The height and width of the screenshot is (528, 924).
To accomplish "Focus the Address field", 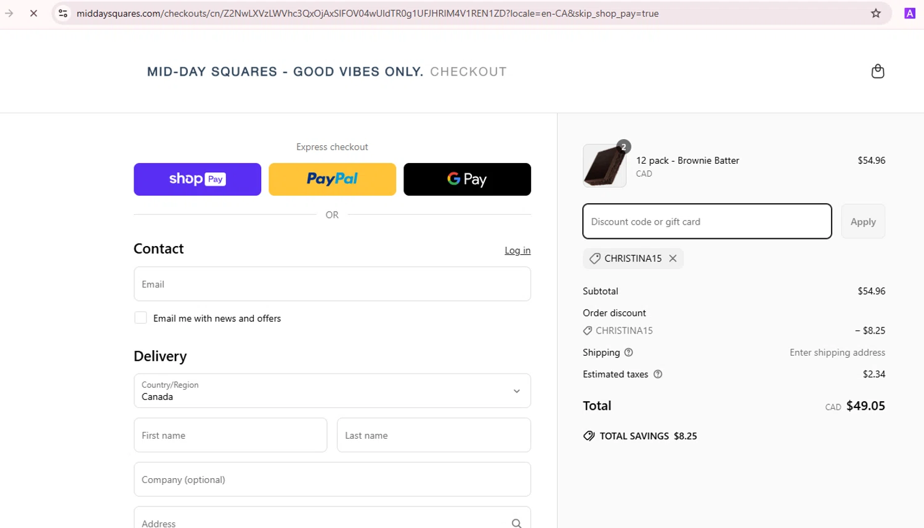I will coord(332,518).
